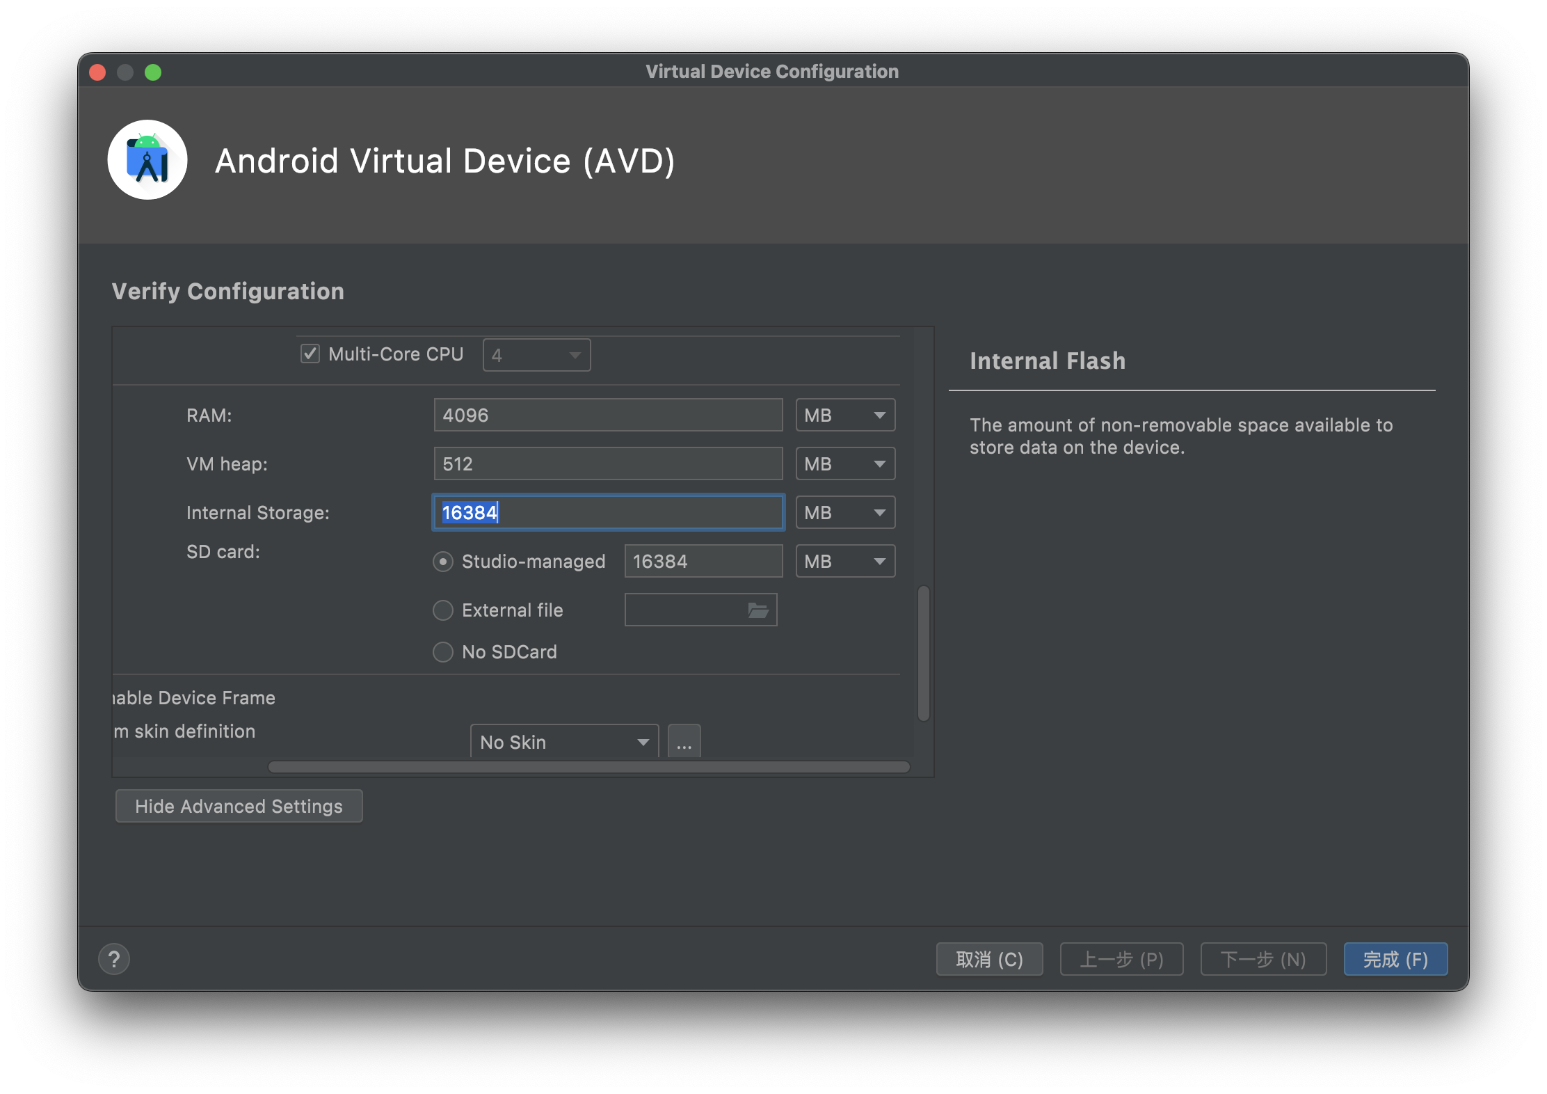Click the Hide Advanced Settings button
Image resolution: width=1547 pixels, height=1094 pixels.
point(239,806)
